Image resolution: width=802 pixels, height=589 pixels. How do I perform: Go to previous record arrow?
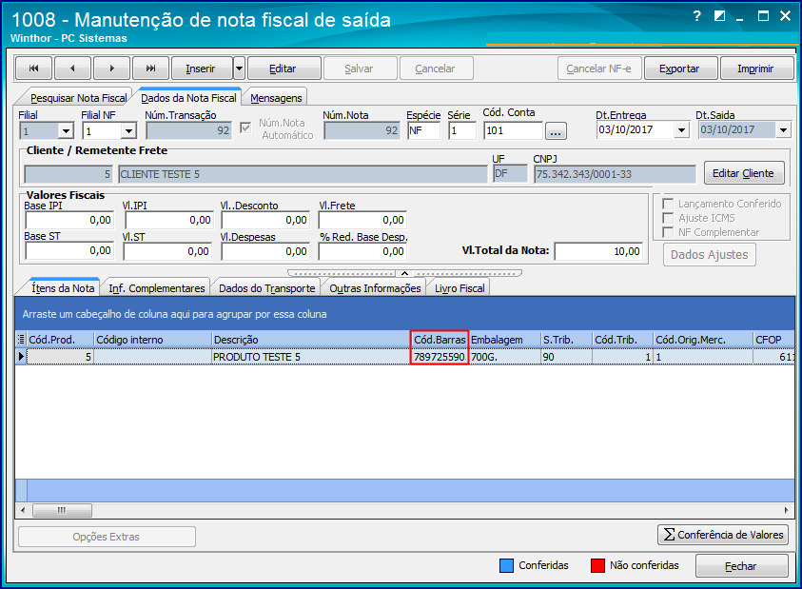[72, 69]
